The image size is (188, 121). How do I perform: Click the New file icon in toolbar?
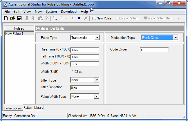(6, 18)
